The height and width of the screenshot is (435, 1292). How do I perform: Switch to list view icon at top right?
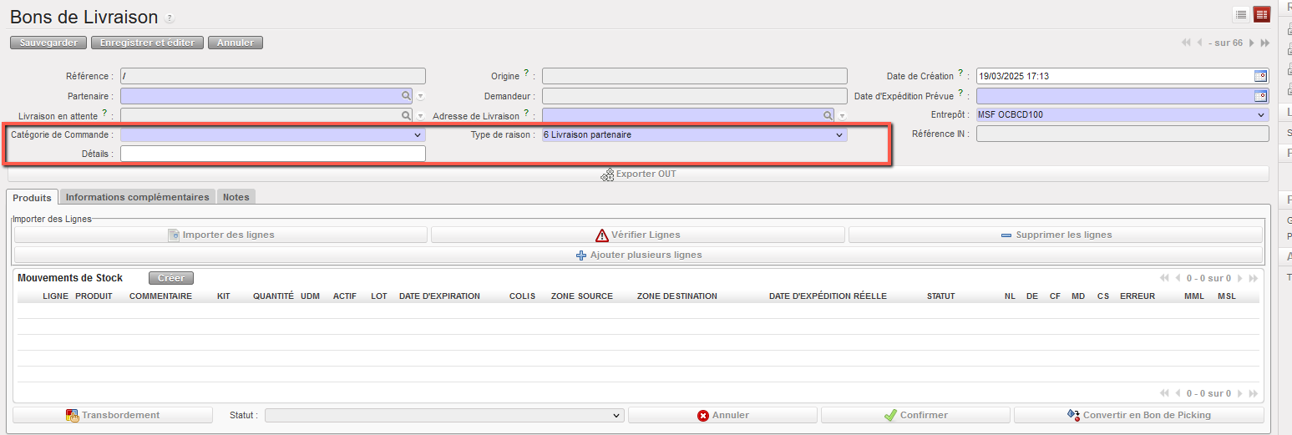point(1241,14)
